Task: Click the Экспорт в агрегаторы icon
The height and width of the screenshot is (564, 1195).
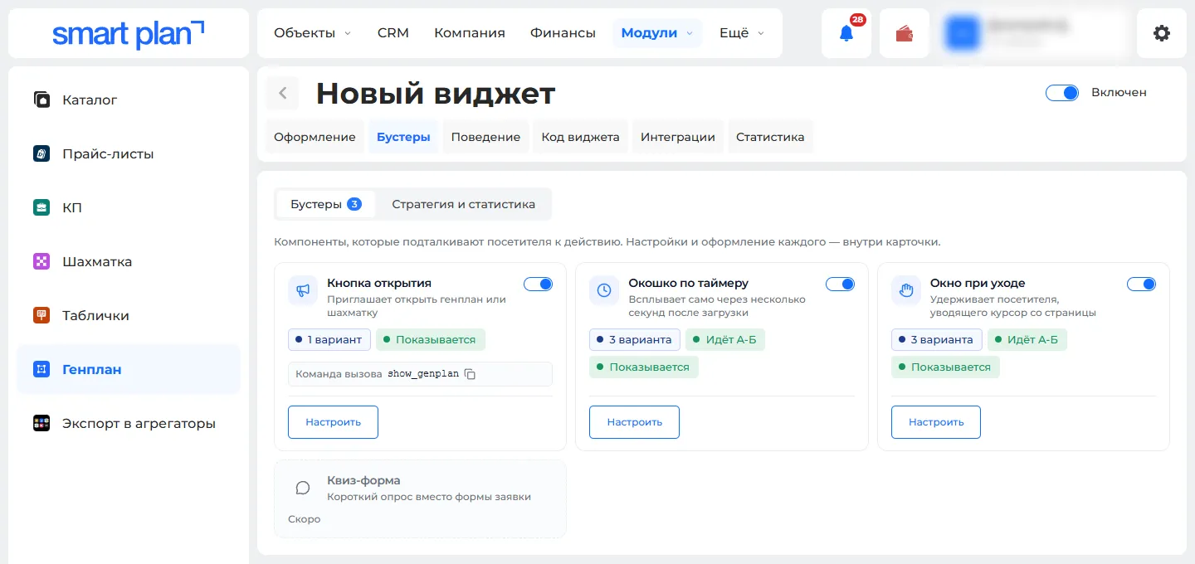Action: (x=41, y=423)
